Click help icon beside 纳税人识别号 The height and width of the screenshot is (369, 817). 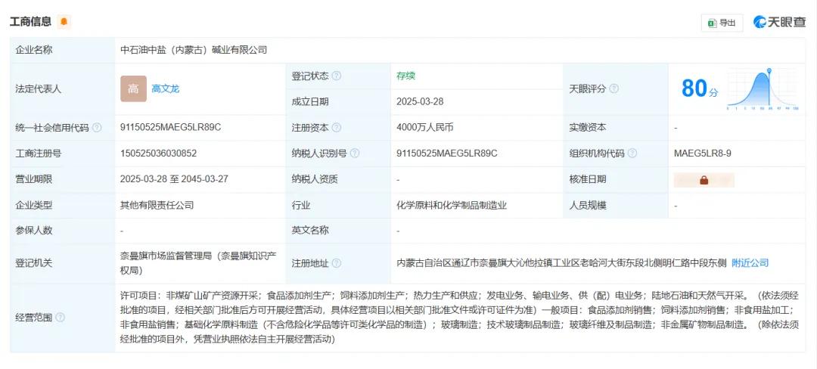pos(355,153)
